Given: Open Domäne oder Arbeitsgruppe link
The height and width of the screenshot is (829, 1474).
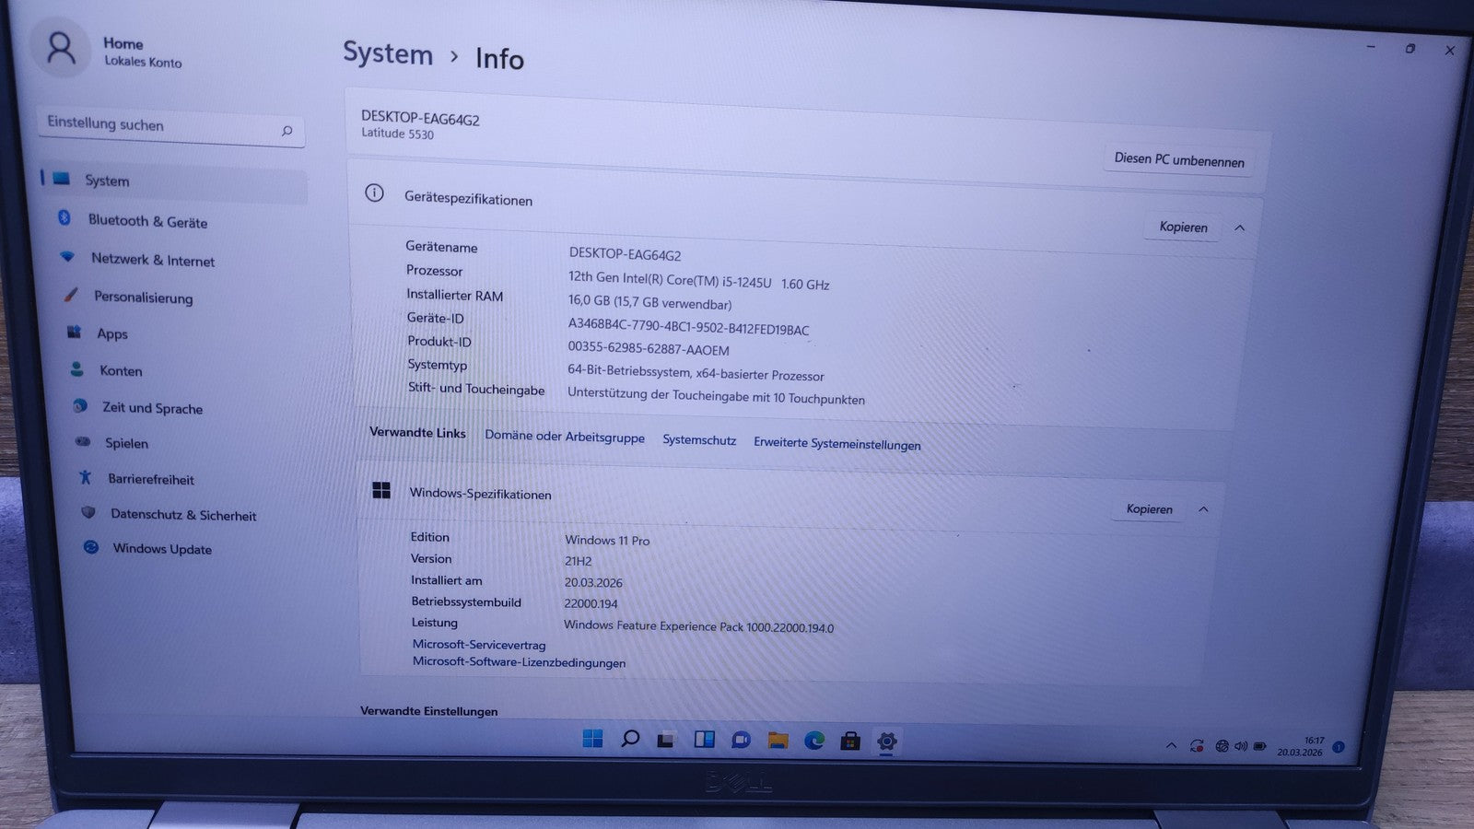Looking at the screenshot, I should (x=565, y=437).
